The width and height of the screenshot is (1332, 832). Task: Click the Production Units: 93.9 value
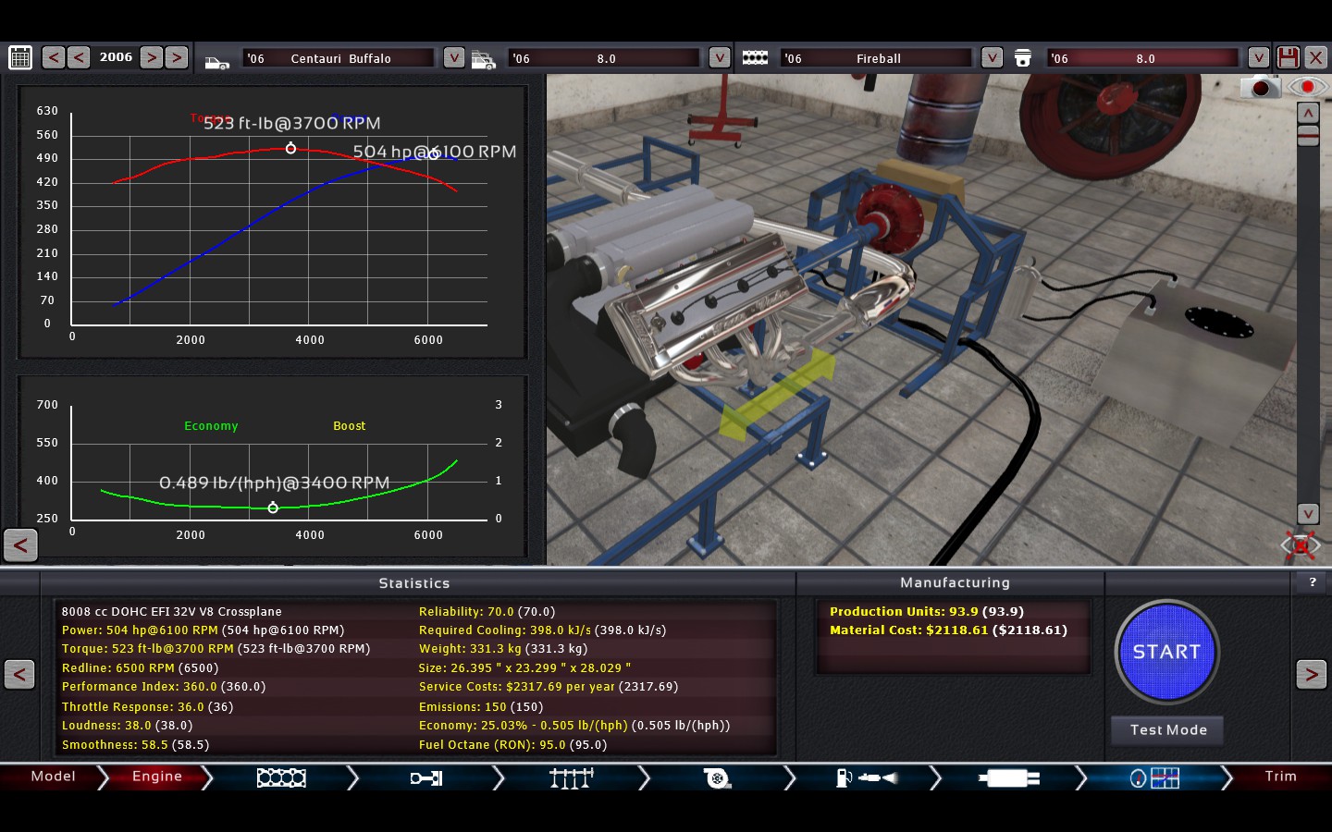[927, 612]
